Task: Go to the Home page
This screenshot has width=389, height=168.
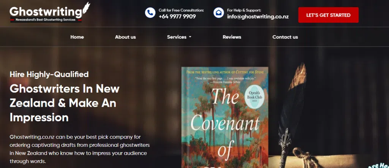Action: click(77, 37)
